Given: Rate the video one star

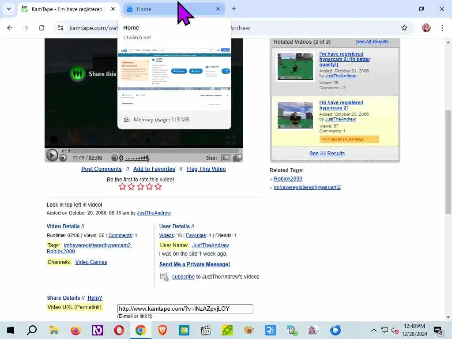Looking at the screenshot, I should [122, 187].
